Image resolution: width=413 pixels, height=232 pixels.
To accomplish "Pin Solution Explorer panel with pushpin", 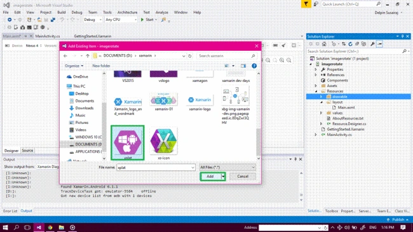I will pyautogui.click(x=402, y=36).
